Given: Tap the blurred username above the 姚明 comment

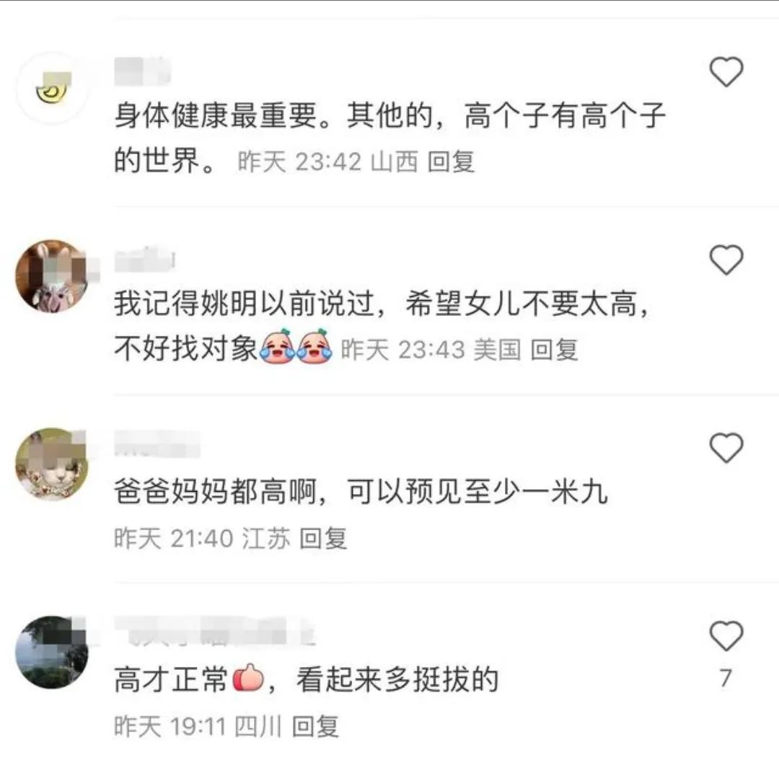Looking at the screenshot, I should click(x=144, y=259).
